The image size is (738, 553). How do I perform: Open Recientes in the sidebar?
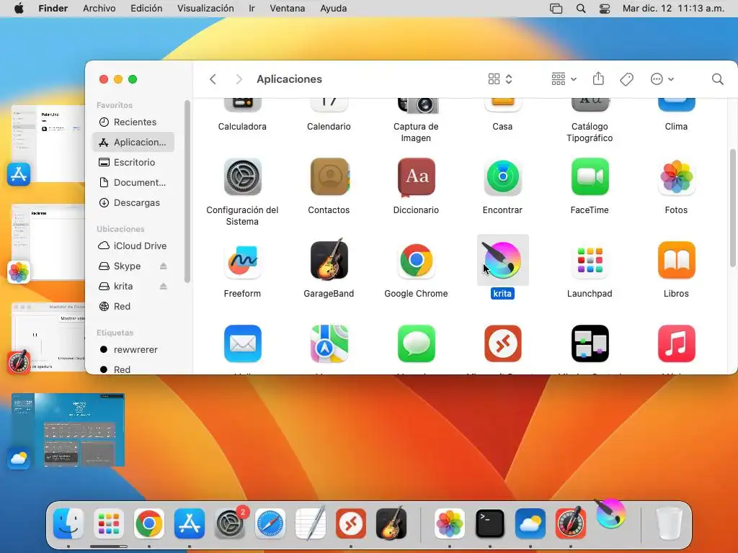133,122
